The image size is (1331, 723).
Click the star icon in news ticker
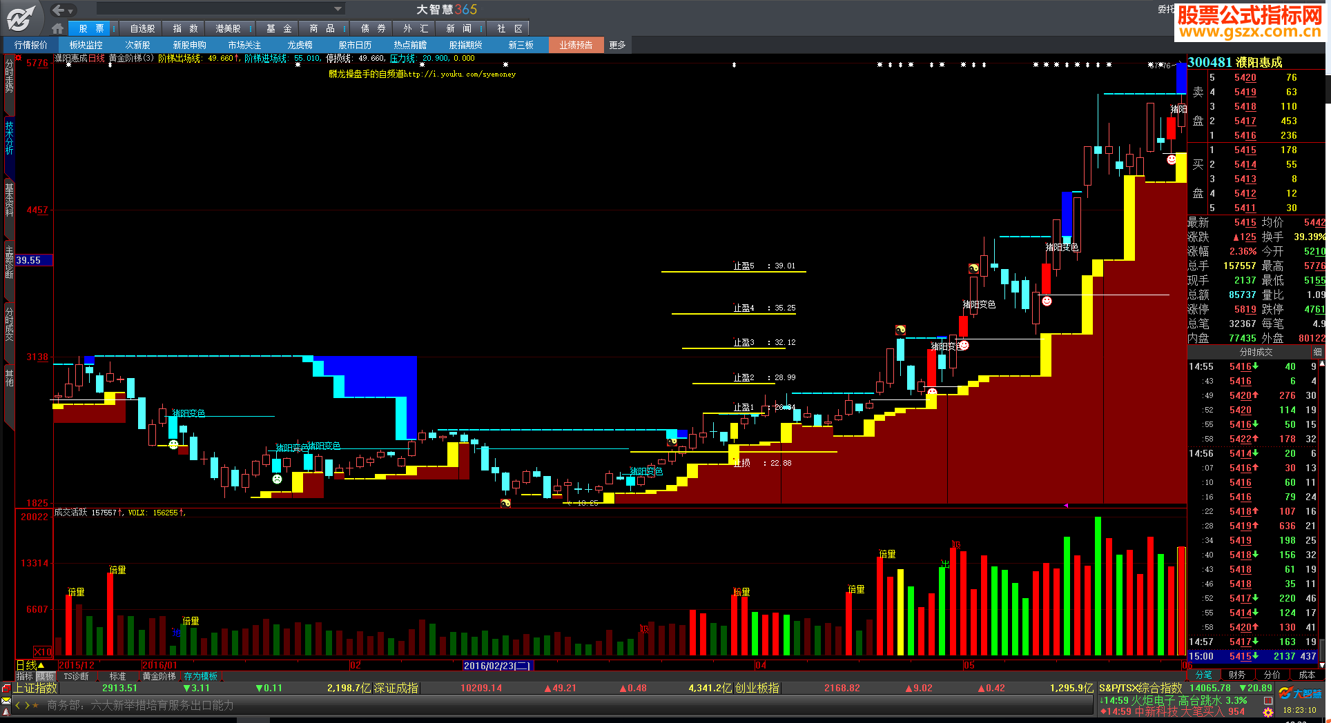(x=36, y=706)
